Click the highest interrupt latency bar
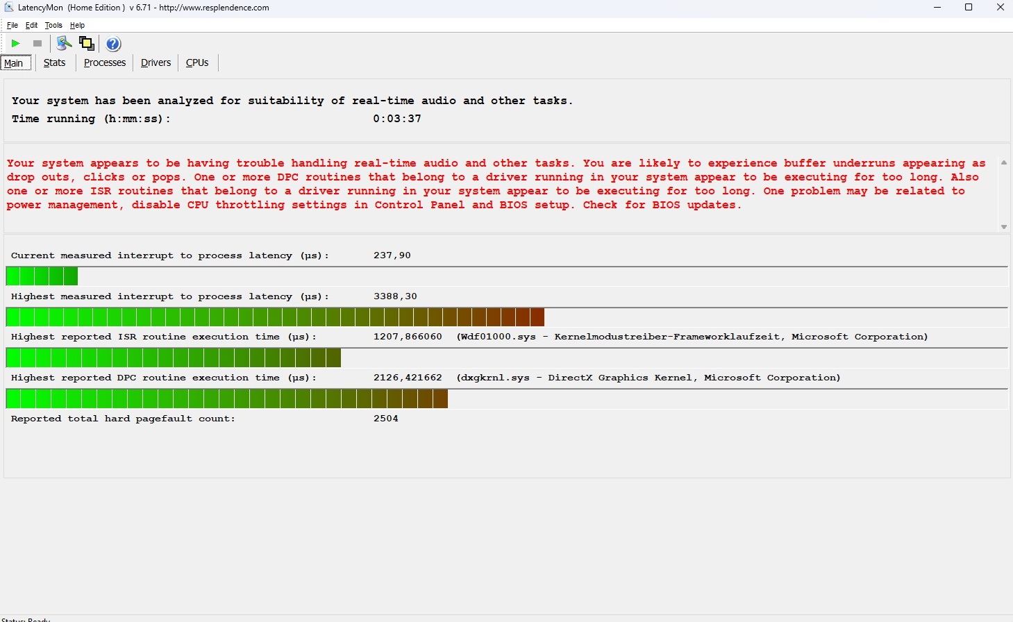1013x622 pixels. [507, 317]
